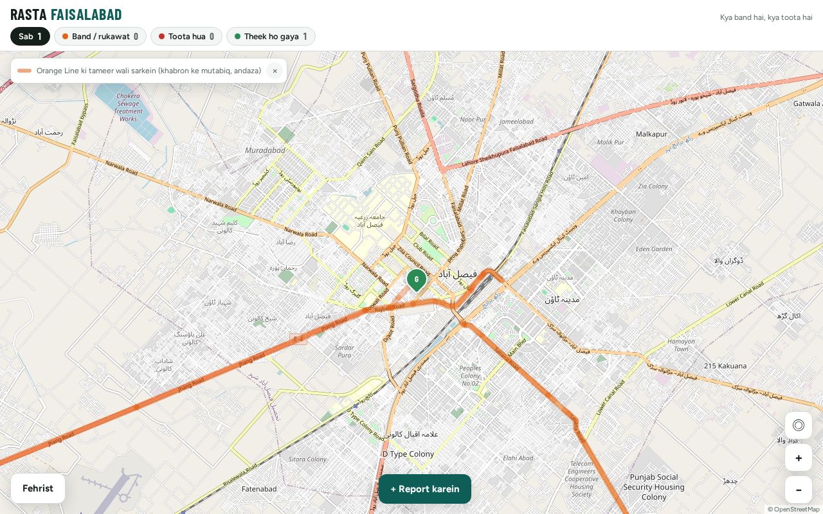Click the Jameelabad map label
823x514 pixels.
516,121
